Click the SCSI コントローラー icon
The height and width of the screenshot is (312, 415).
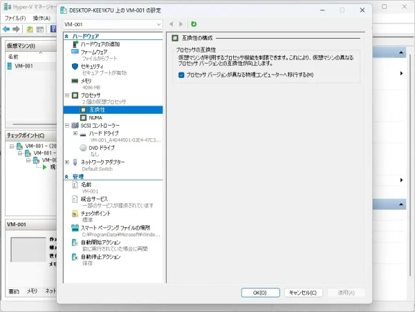75,126
